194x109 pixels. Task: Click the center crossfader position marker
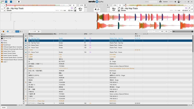[97, 6]
